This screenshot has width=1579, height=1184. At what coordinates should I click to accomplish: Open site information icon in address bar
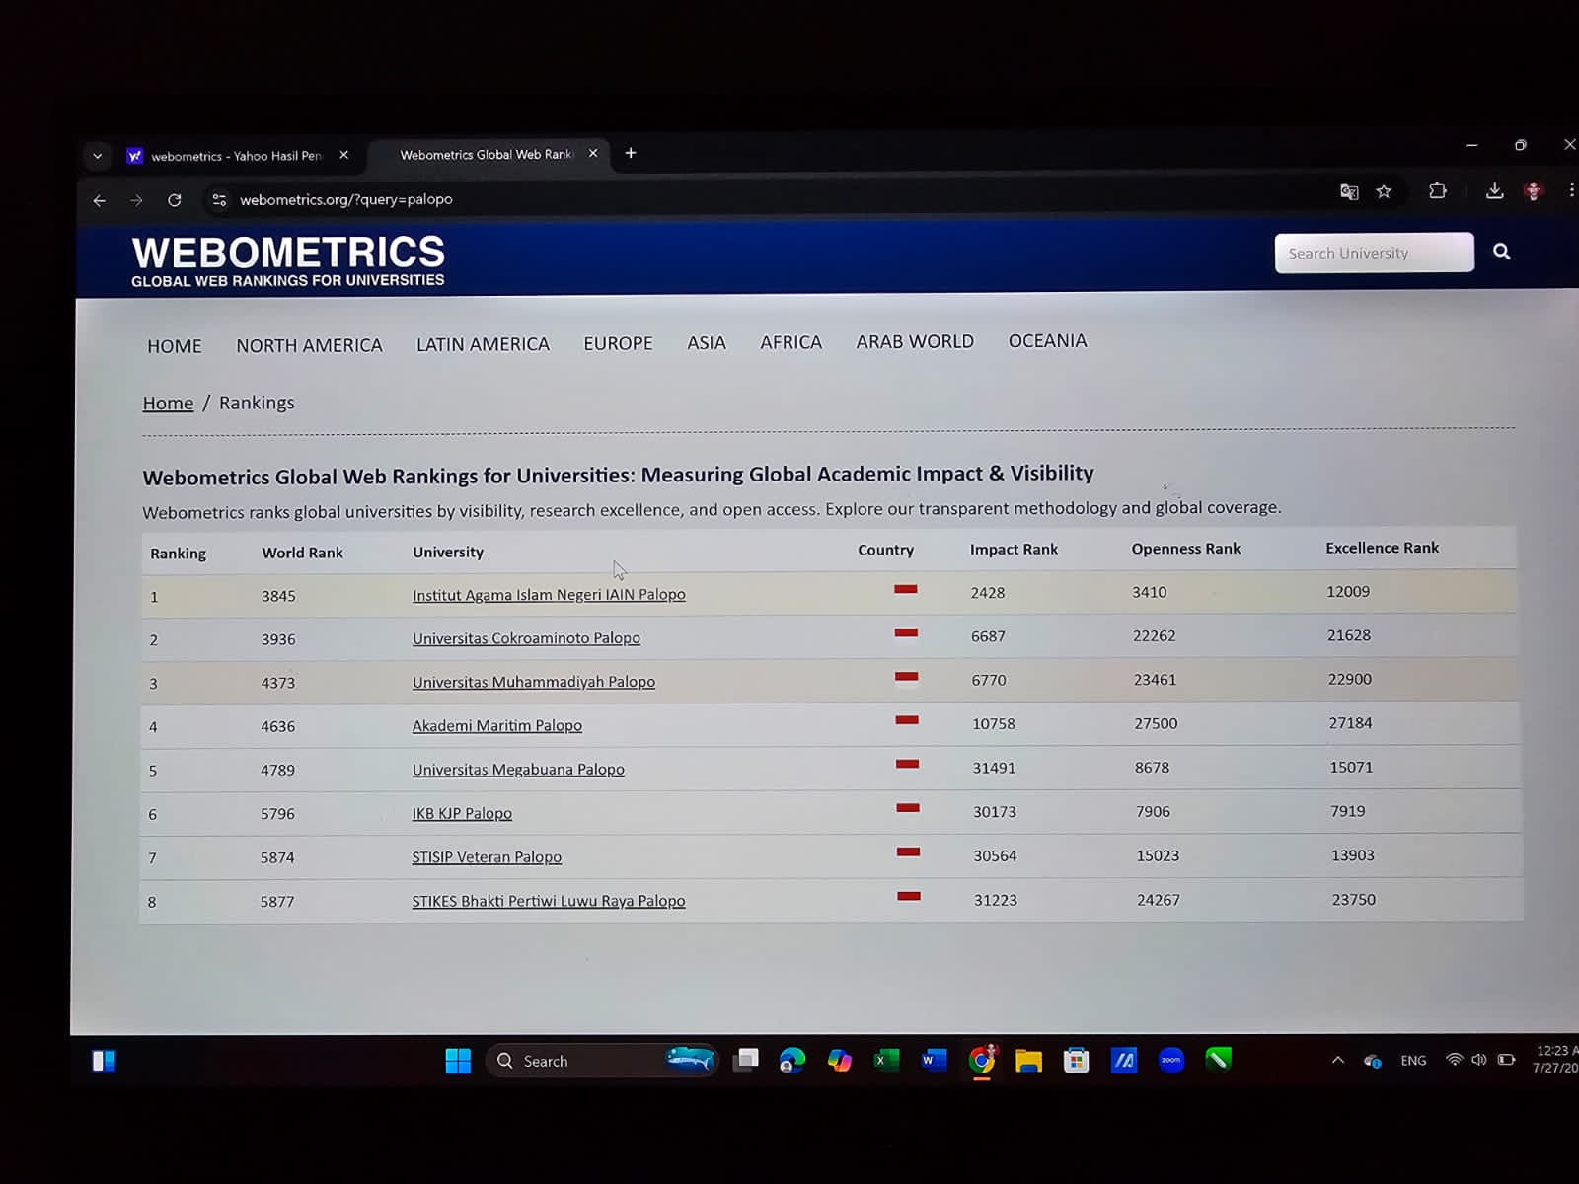click(219, 200)
